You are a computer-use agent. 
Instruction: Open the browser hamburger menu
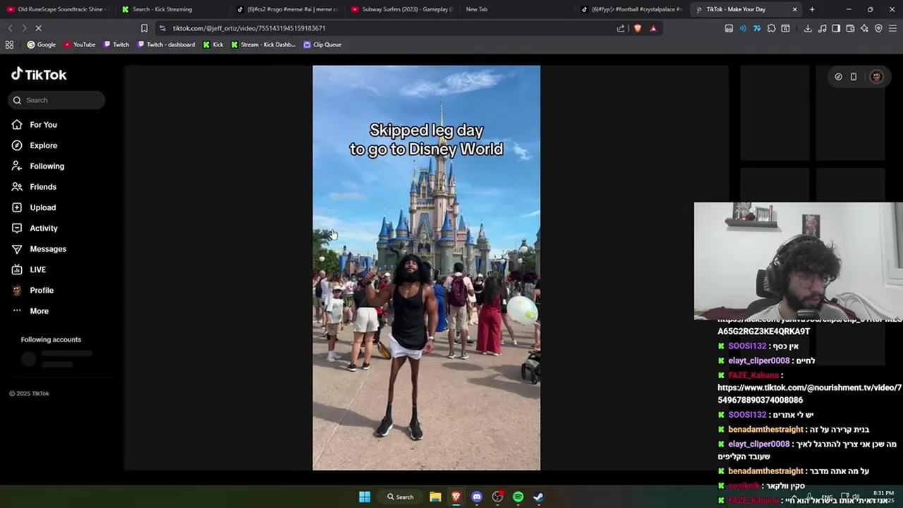tap(892, 28)
